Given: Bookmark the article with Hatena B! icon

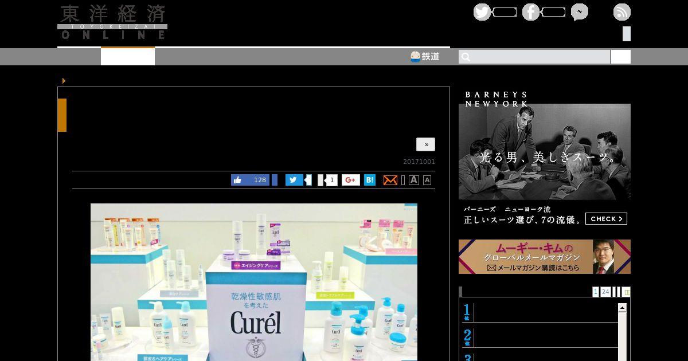Looking at the screenshot, I should pos(370,180).
